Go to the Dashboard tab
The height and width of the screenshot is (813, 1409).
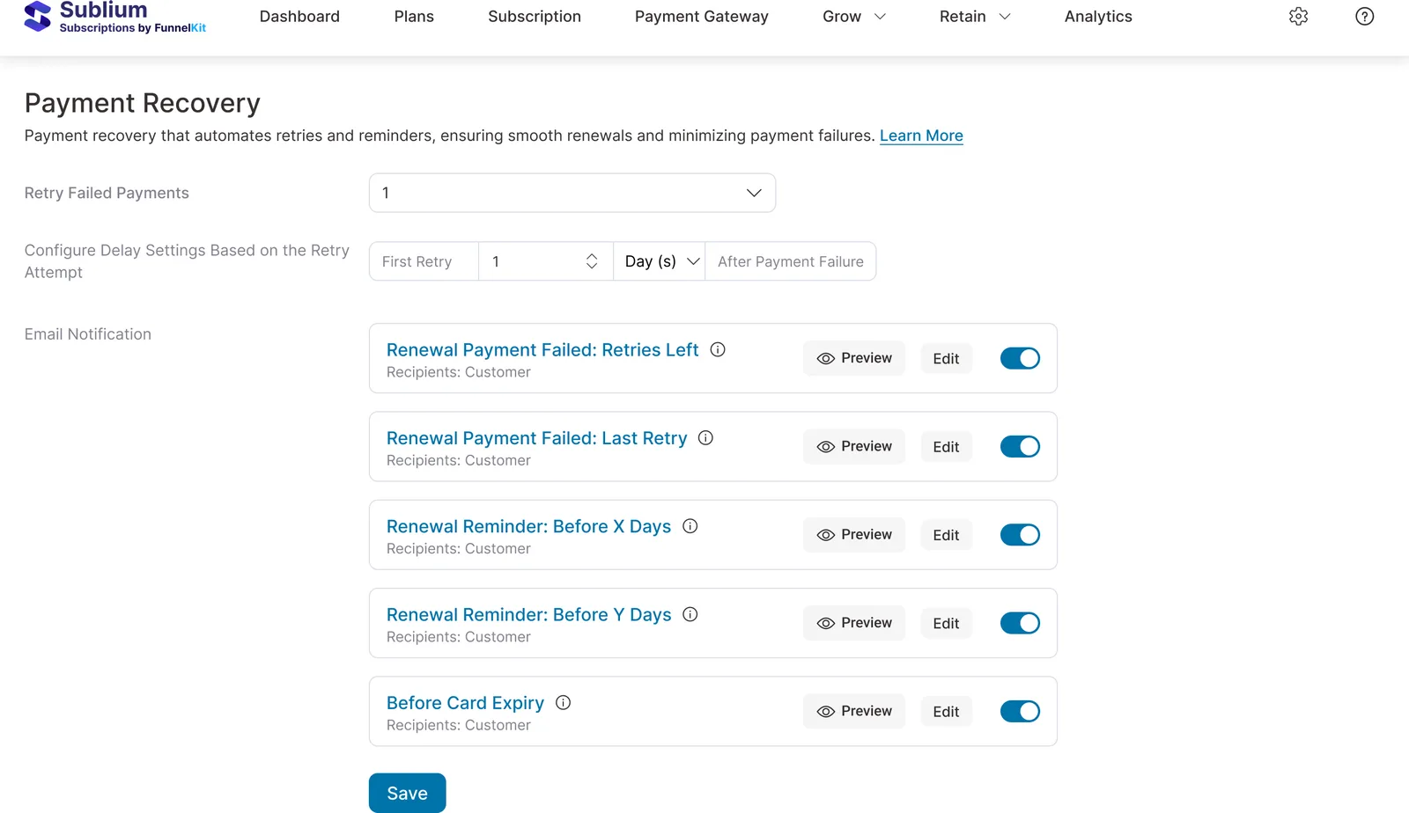299,17
